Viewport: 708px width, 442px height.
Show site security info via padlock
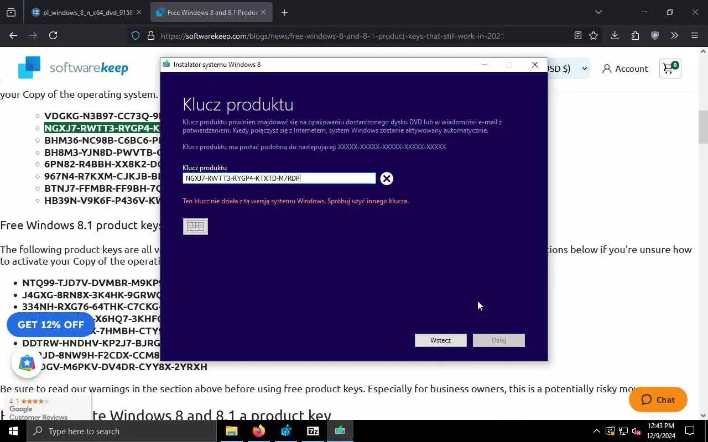point(150,35)
